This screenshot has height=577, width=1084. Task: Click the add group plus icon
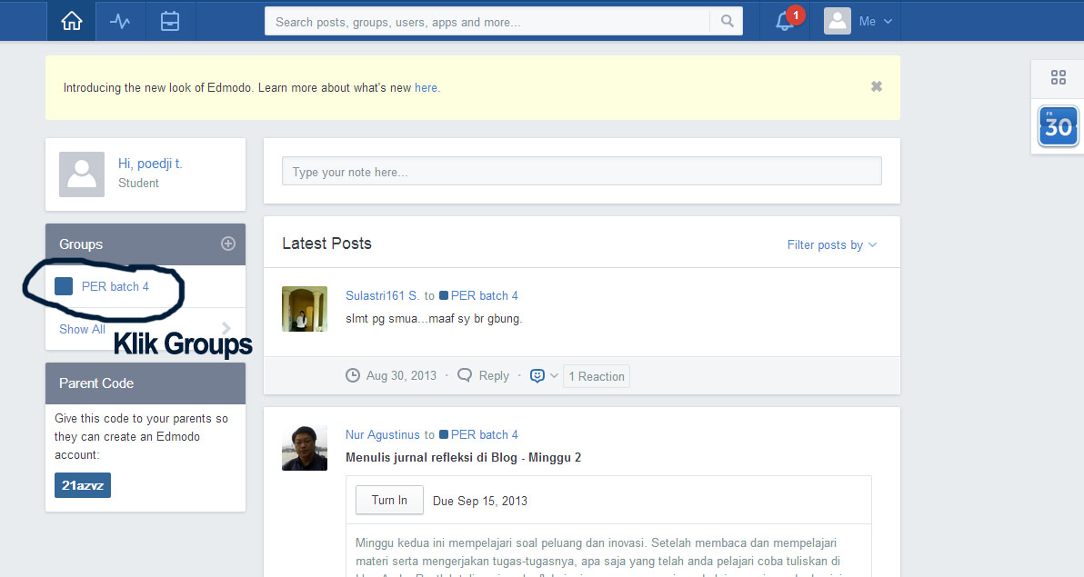click(228, 244)
